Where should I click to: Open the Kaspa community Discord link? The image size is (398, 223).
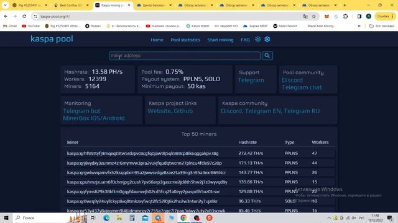(231, 111)
